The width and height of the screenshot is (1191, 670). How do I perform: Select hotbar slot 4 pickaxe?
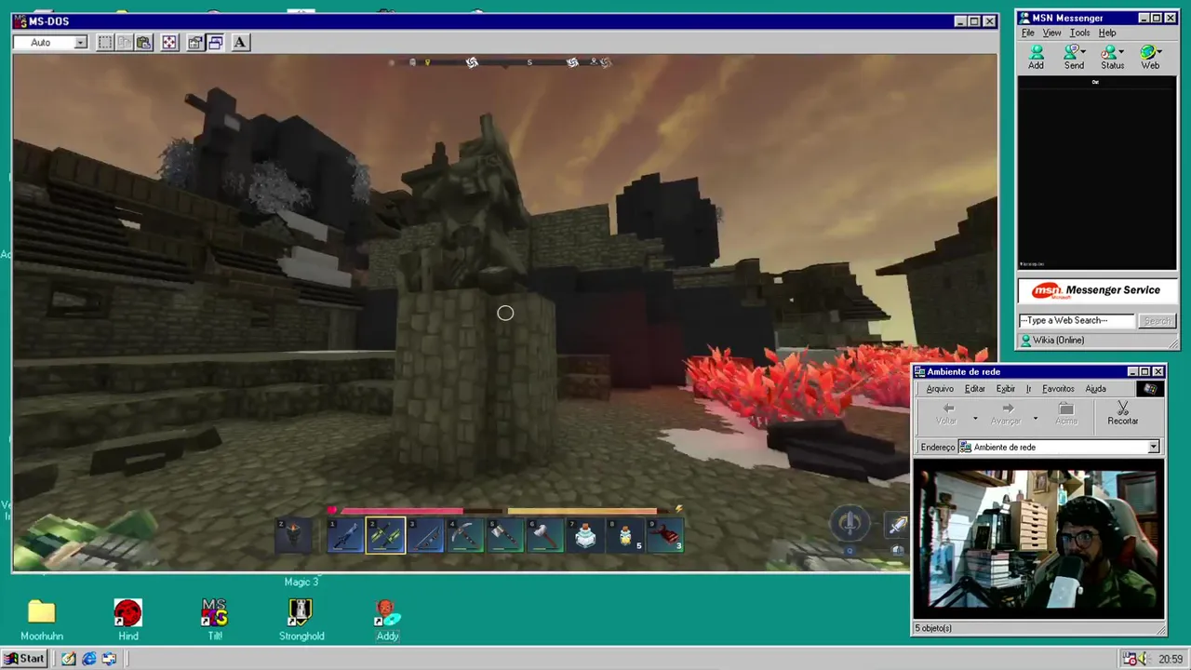pyautogui.click(x=466, y=536)
